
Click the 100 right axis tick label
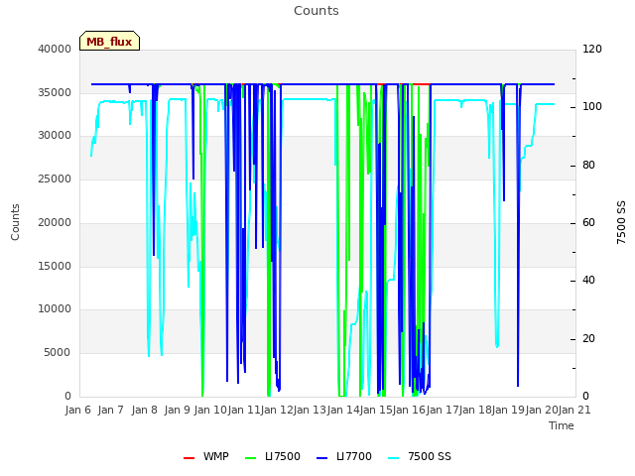[x=592, y=107]
